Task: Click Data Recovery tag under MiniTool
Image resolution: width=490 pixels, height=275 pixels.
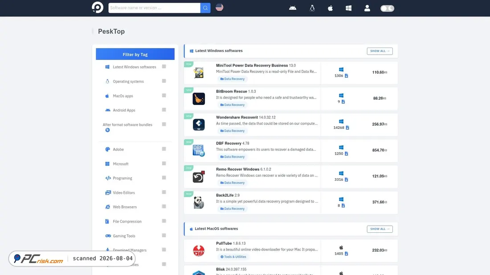Action: (233, 79)
